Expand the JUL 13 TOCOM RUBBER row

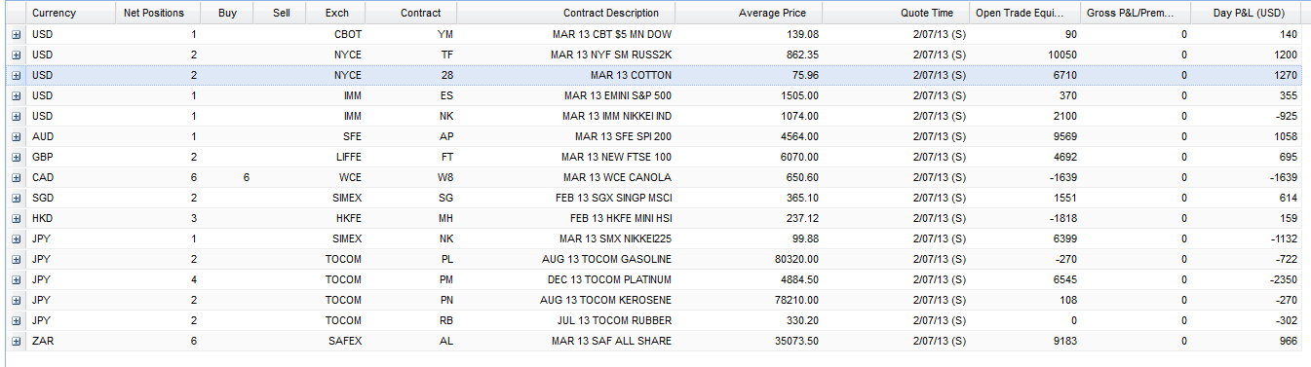point(16,320)
